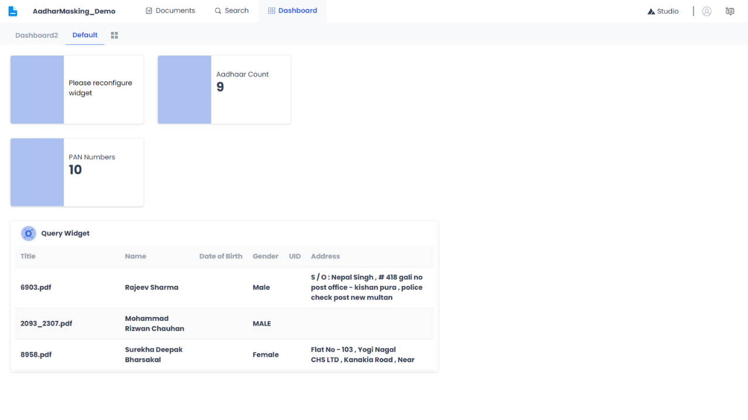Click the blue app logo icon
The width and height of the screenshot is (748, 420).
(13, 11)
